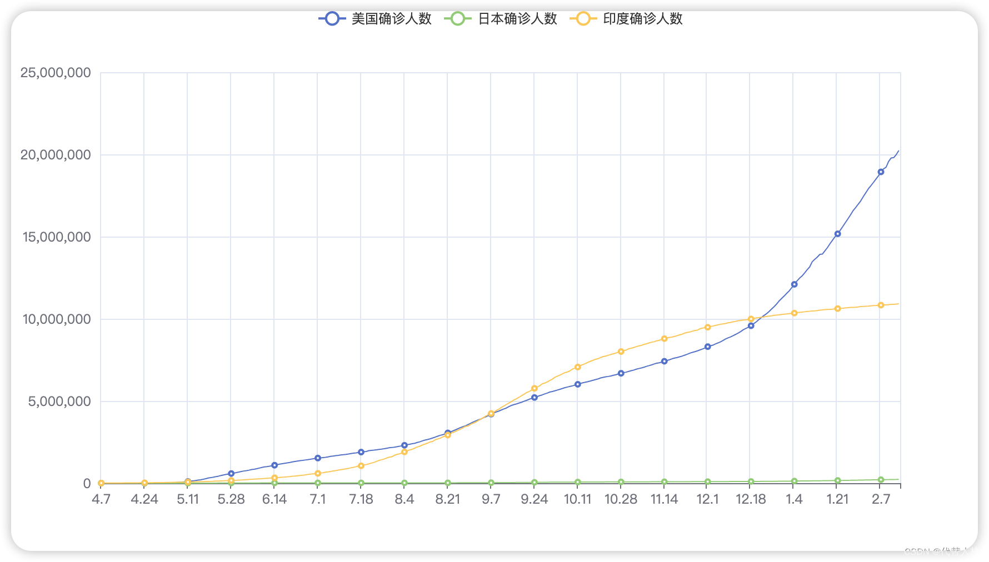Click the US data point at 1.21
989x562 pixels.
[x=837, y=234]
